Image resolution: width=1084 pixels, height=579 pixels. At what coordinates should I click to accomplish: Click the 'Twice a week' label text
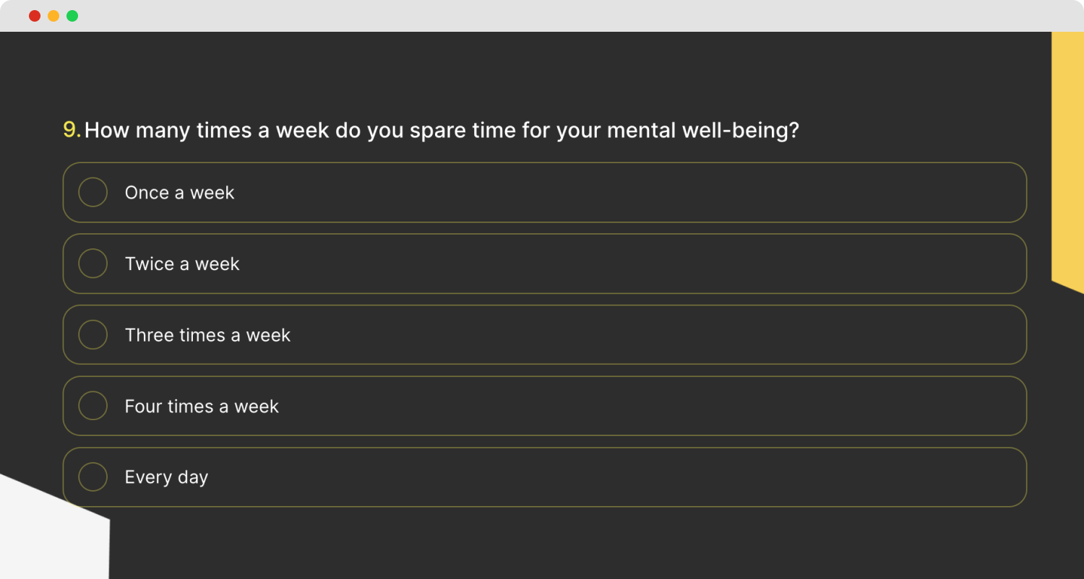tap(181, 264)
